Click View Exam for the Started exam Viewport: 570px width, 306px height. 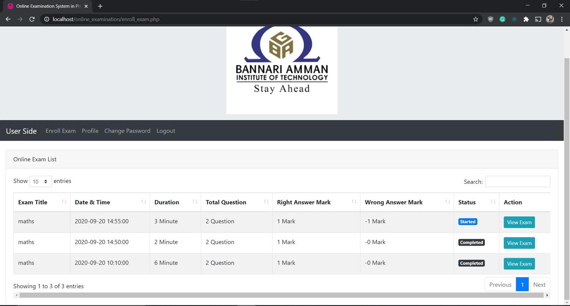pos(519,222)
